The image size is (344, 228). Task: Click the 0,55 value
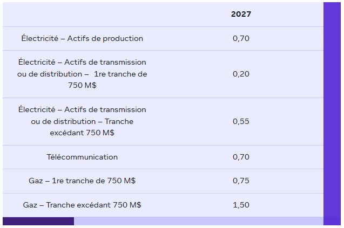pyautogui.click(x=241, y=121)
